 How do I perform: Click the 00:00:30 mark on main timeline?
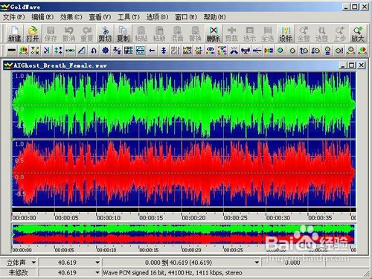pyautogui.click(x=278, y=218)
